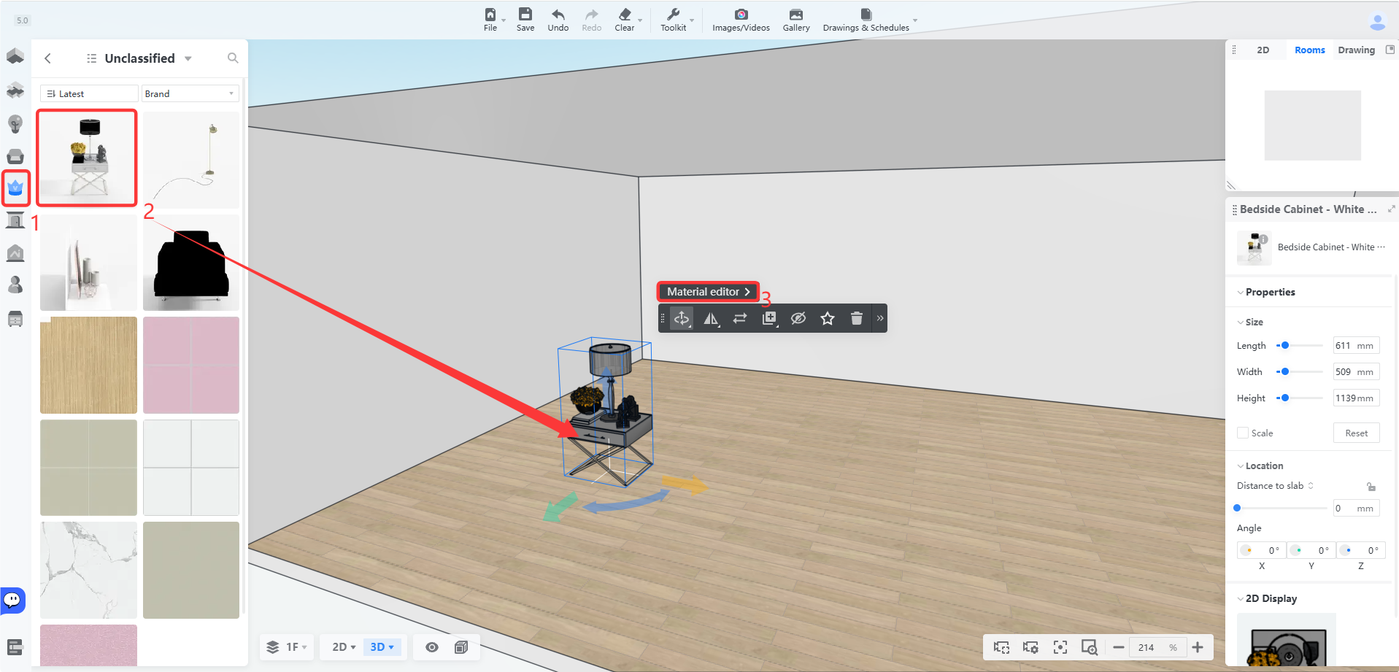
Task: Select the floor lamp thumbnail
Action: pyautogui.click(x=191, y=160)
